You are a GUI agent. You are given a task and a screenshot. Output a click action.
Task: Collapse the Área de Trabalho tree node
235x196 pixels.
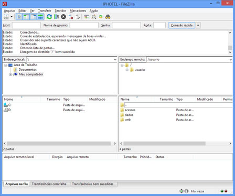point(6,65)
